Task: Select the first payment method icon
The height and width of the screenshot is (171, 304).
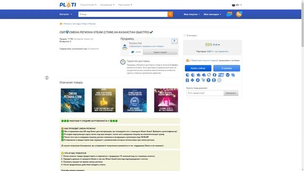Action: (187, 75)
